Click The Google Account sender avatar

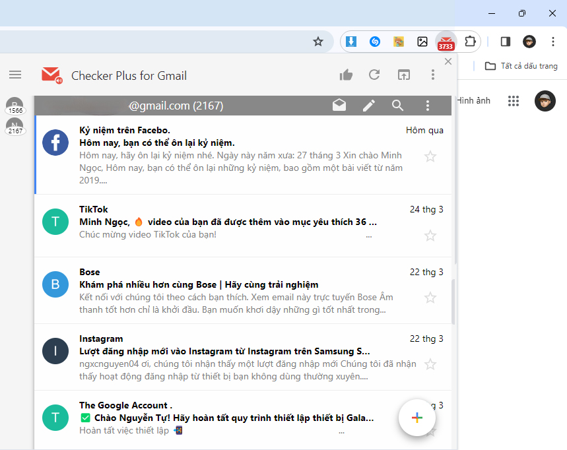55,418
